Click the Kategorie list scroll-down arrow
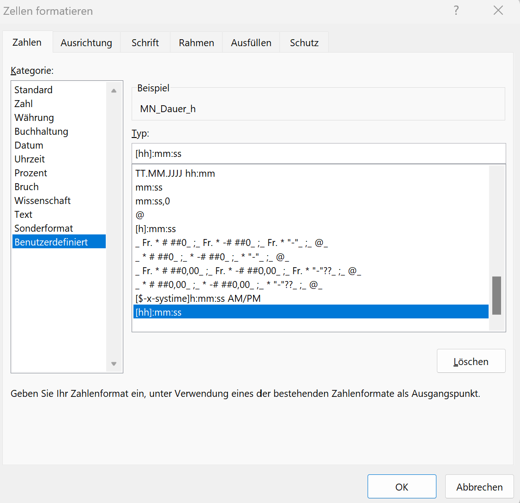Screen dimensions: 520x503 (114, 364)
